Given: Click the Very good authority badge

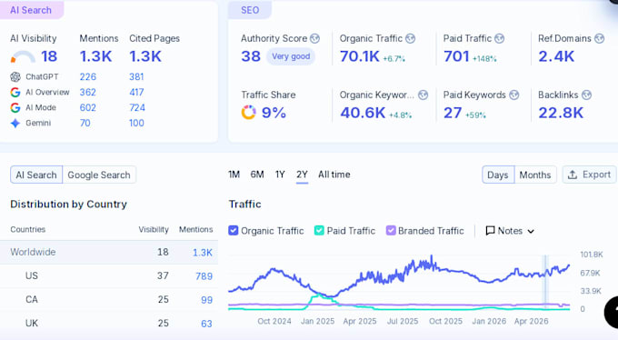Looking at the screenshot, I should [291, 56].
